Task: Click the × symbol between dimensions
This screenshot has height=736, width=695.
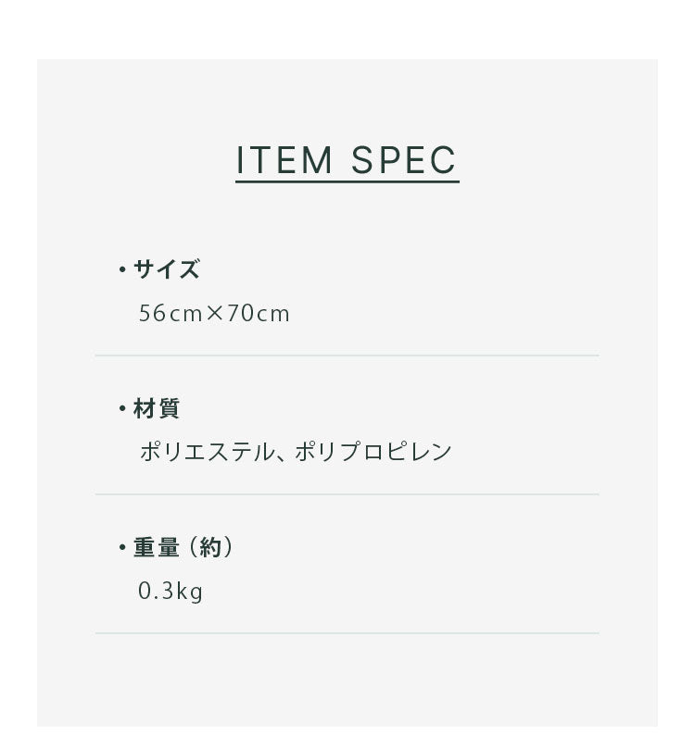Action: [215, 314]
